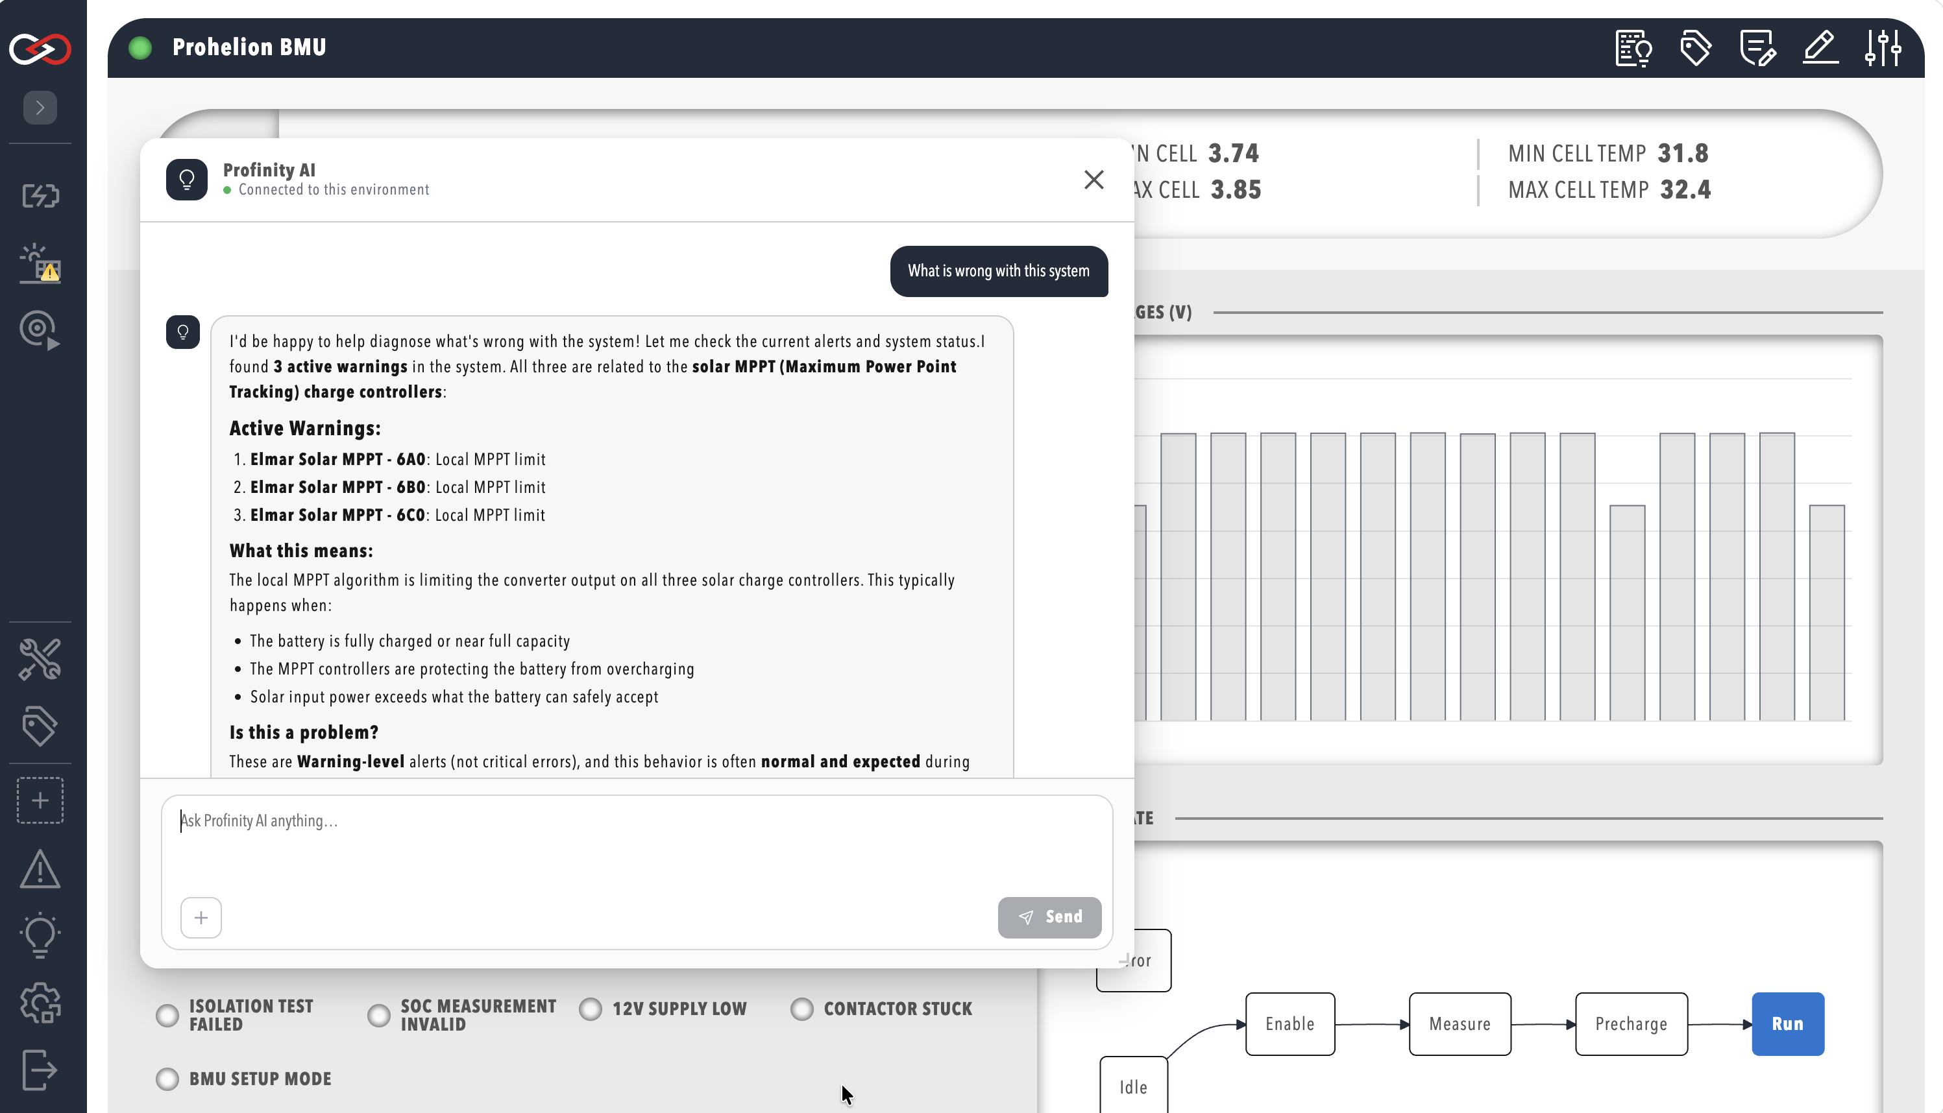Open the solar panel warning icon
The width and height of the screenshot is (1943, 1113).
click(x=40, y=264)
